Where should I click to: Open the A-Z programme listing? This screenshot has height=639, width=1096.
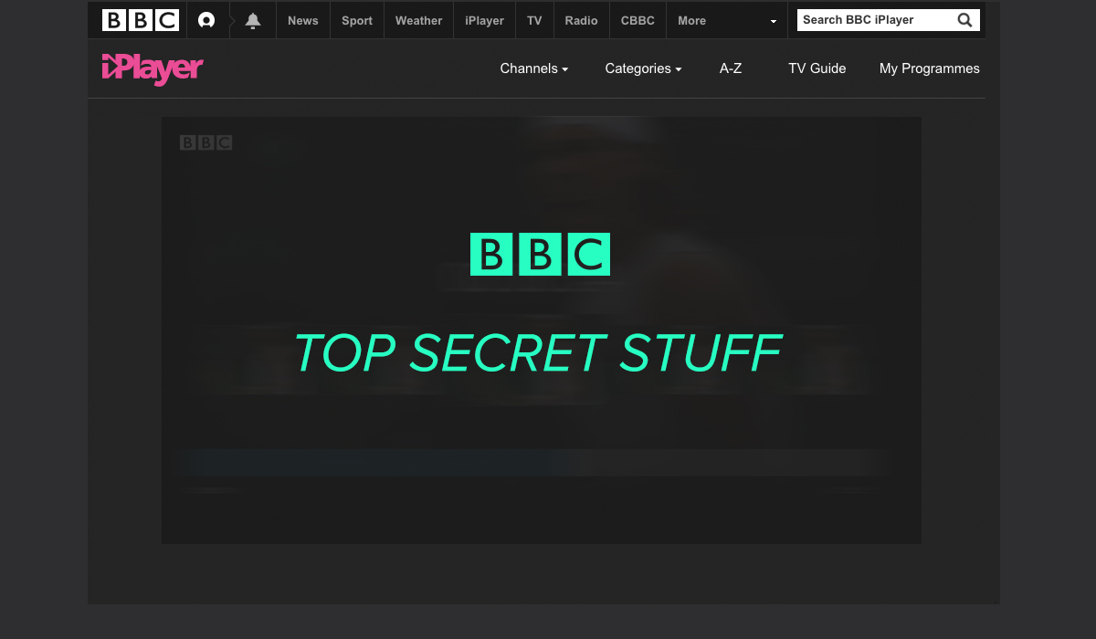(731, 68)
